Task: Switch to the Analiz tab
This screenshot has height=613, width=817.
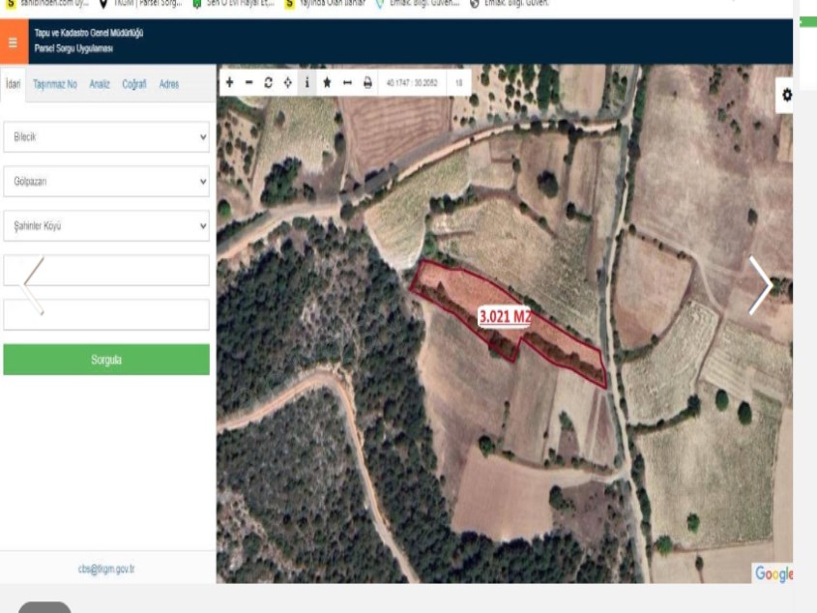Action: [100, 85]
